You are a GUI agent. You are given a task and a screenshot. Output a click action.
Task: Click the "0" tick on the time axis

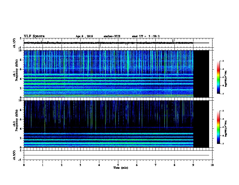pyautogui.click(x=24, y=165)
